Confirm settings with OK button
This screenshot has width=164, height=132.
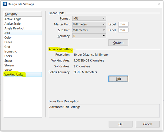[x=121, y=124]
